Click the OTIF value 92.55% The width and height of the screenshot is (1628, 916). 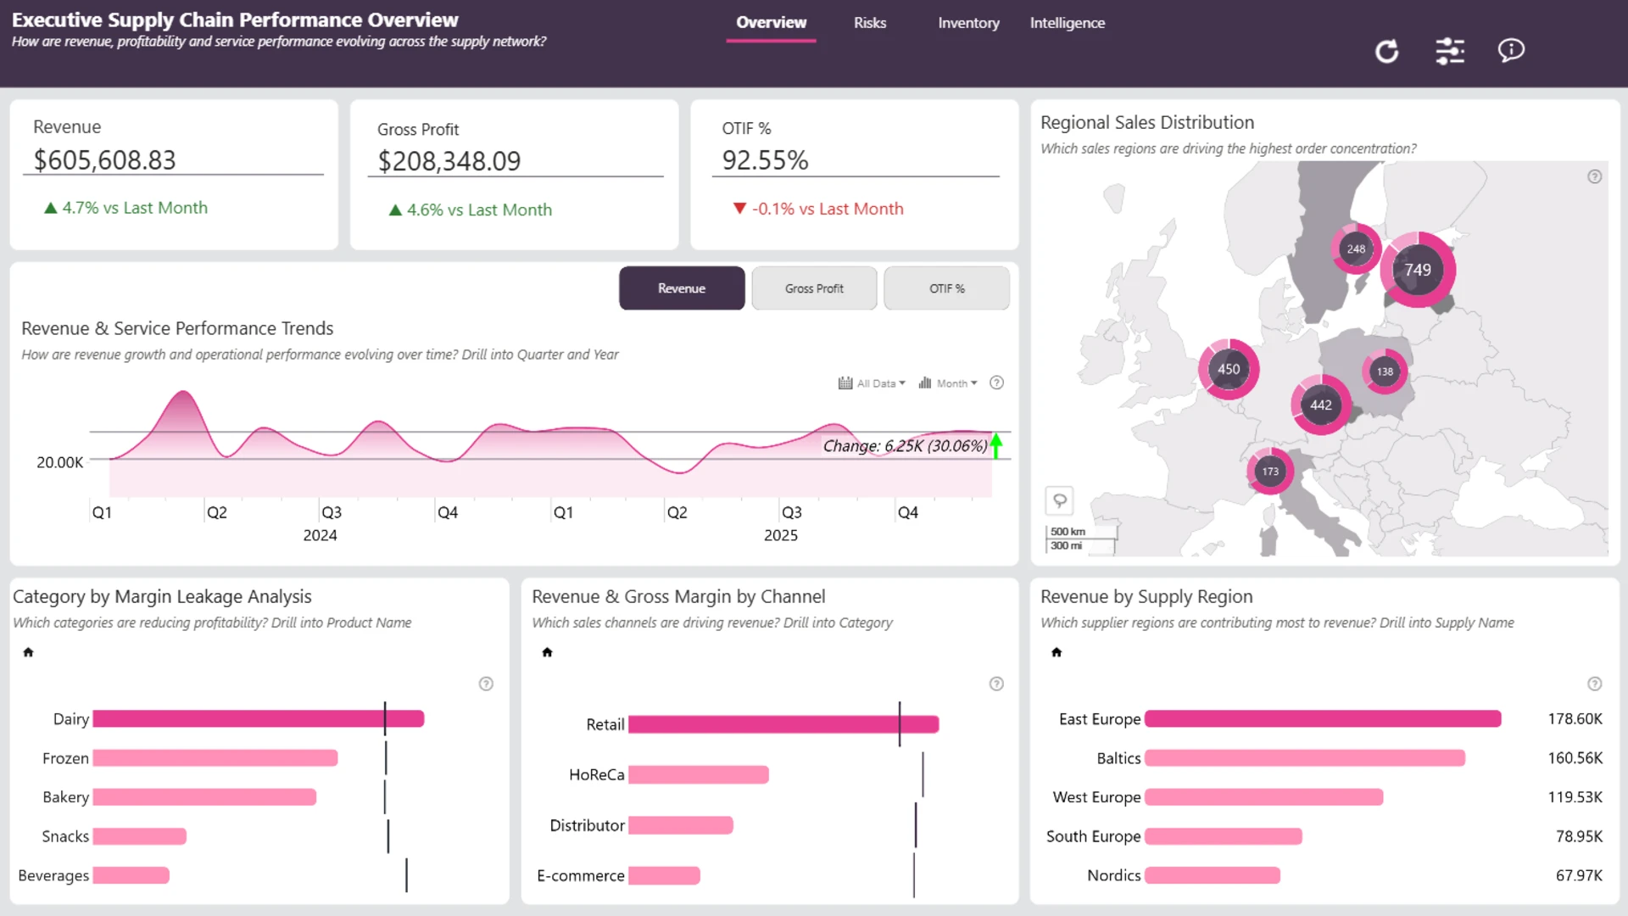(765, 160)
